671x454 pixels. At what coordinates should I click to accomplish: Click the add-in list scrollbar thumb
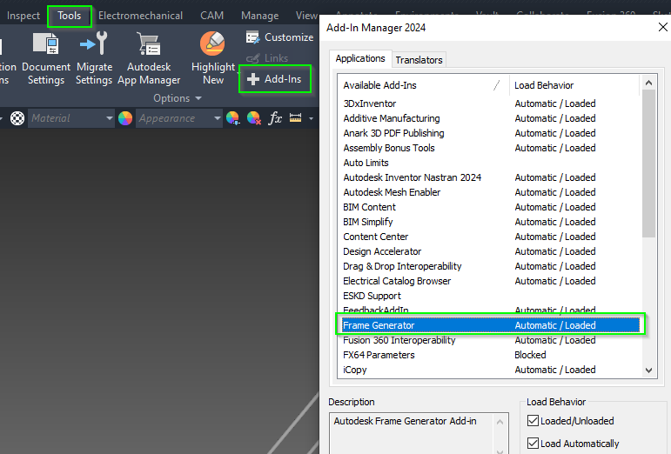click(x=648, y=164)
